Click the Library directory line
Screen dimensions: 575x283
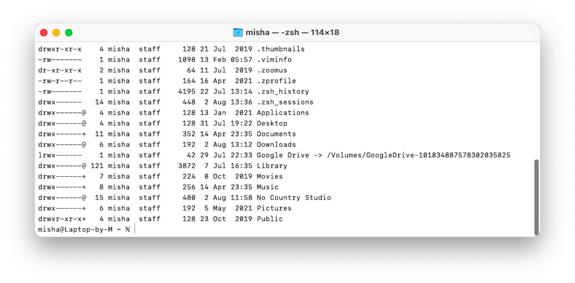(x=272, y=165)
